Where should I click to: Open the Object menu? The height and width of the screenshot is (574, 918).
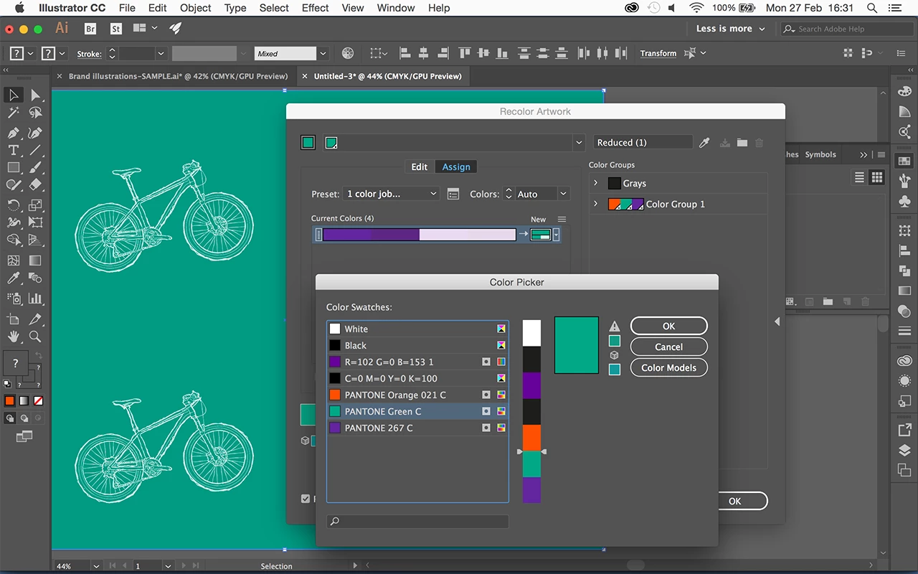pos(196,8)
